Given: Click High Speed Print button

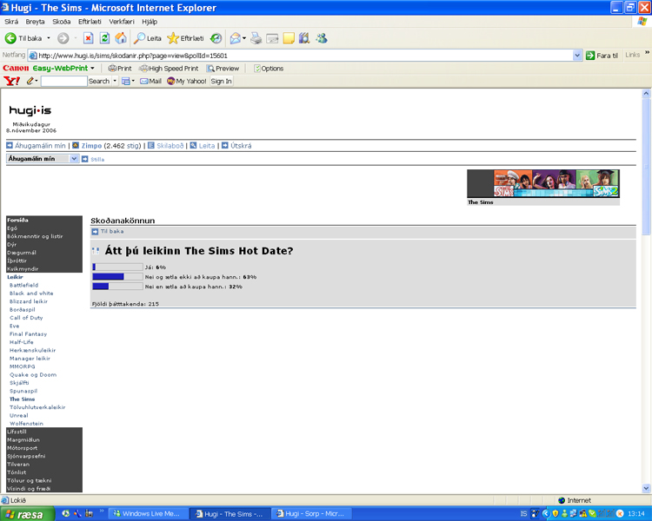Looking at the screenshot, I should 169,69.
